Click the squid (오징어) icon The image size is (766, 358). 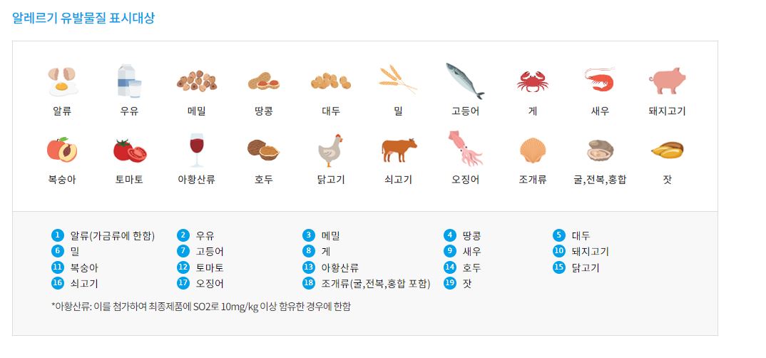pyautogui.click(x=465, y=148)
